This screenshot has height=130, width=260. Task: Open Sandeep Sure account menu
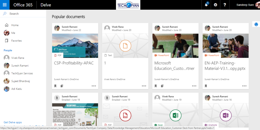245,5
